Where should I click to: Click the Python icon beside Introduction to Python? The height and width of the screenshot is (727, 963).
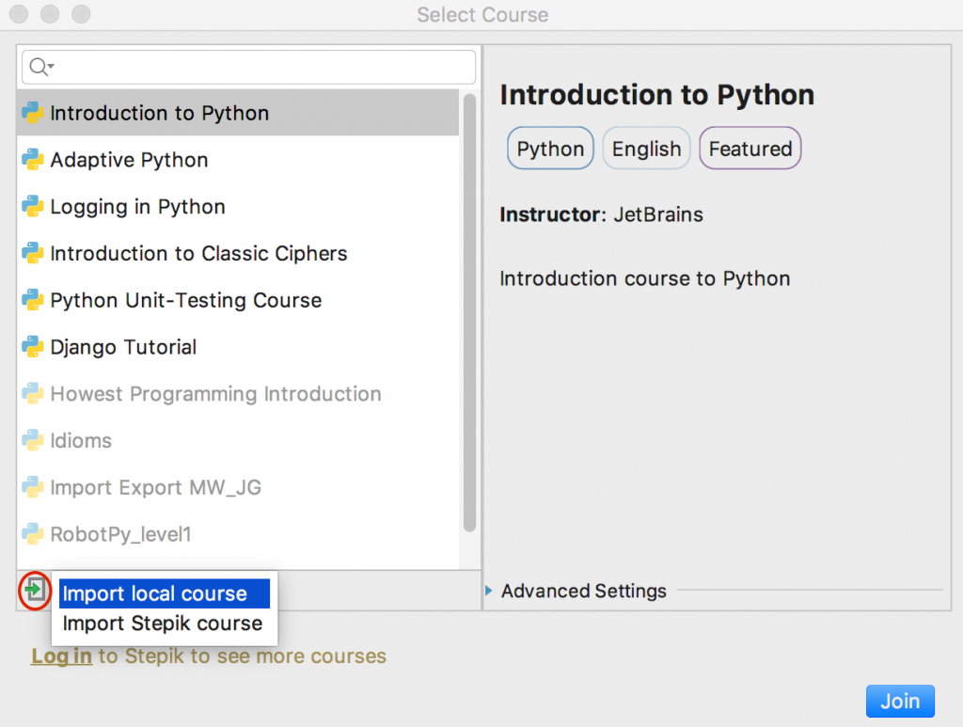click(31, 112)
